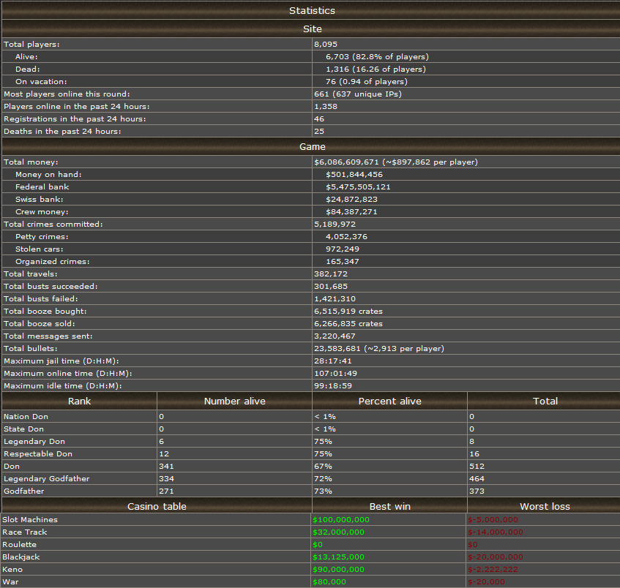This screenshot has width=620, height=588.
Task: Click the Total bullets value 23,583,681
Action: tap(337, 349)
